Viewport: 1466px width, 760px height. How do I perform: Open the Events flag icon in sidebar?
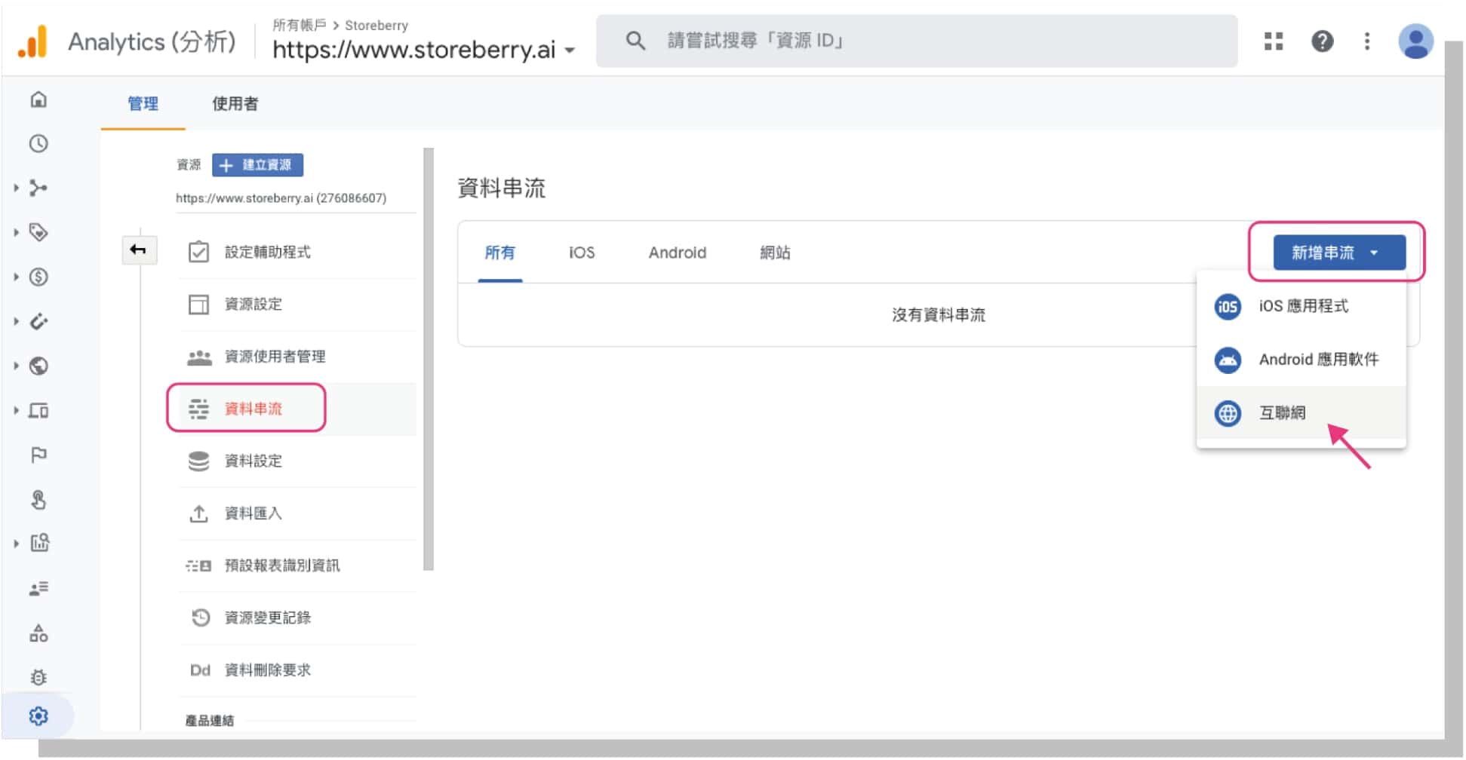pyautogui.click(x=38, y=455)
